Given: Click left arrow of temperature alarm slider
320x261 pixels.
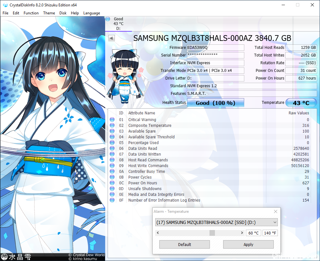Looking at the screenshot, I should [157, 233].
